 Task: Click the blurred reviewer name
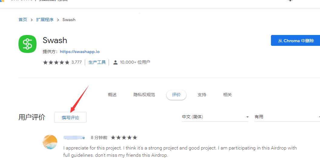pos(74,138)
